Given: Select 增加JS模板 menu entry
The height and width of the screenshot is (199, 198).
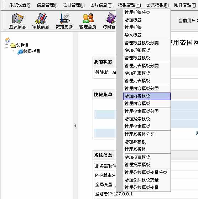Looking at the screenshot, I should pos(147,142).
